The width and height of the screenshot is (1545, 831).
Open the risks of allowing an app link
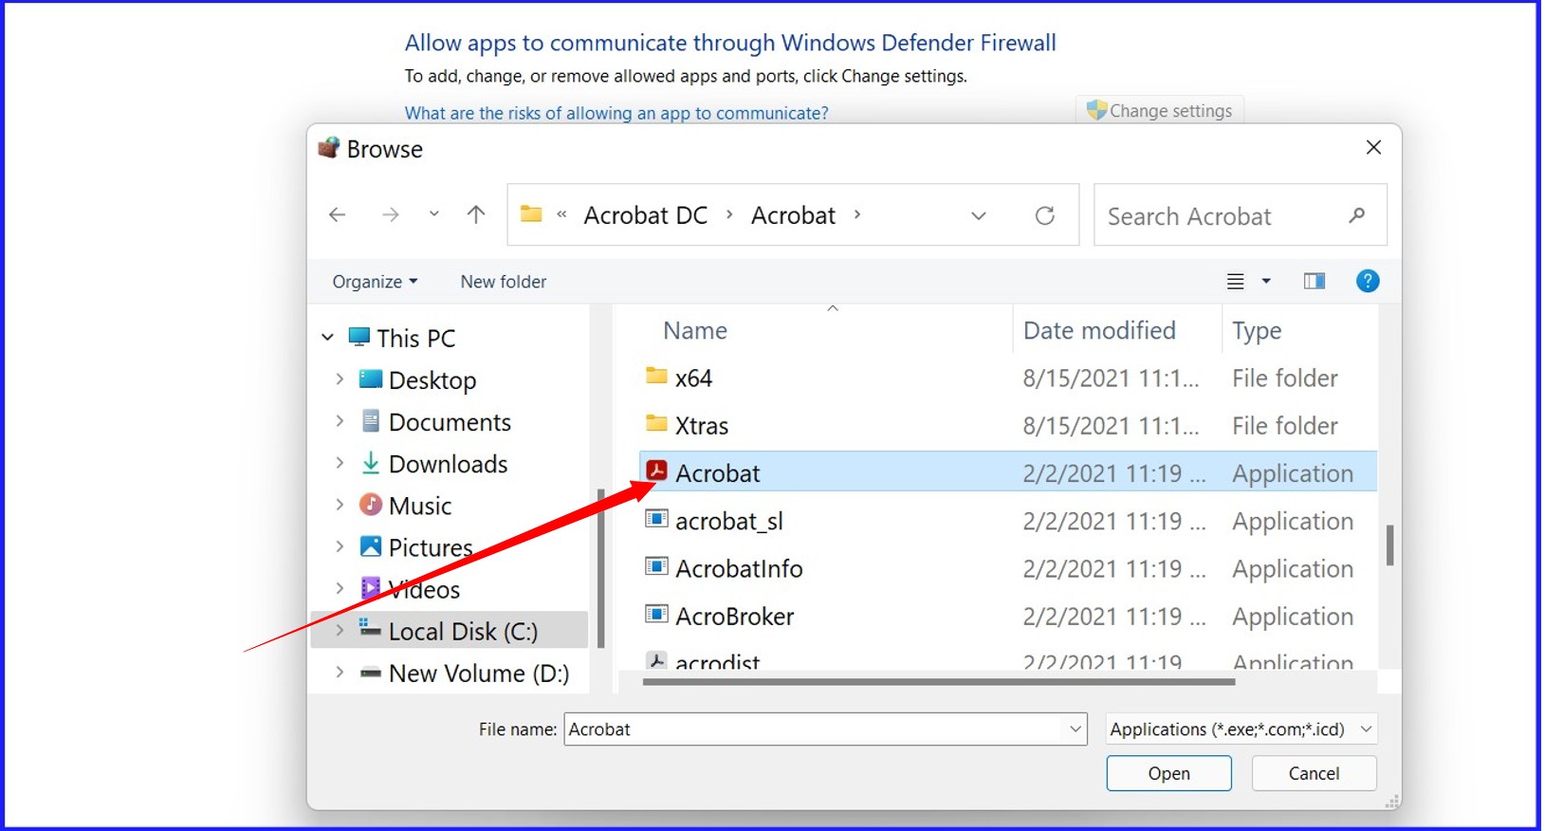click(x=616, y=113)
